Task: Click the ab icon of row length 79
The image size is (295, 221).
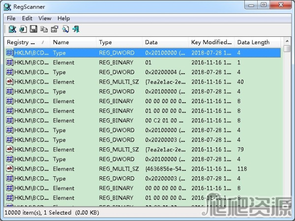Action: (10, 149)
